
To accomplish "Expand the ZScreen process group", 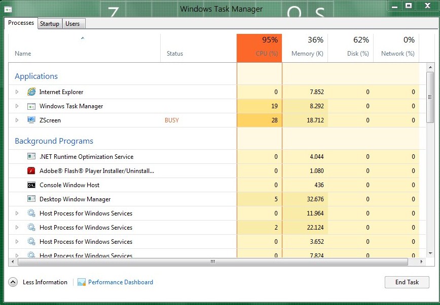I will [x=17, y=120].
